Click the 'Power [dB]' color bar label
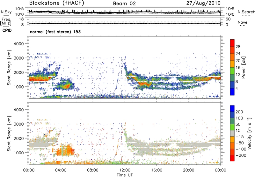 (x=244, y=67)
